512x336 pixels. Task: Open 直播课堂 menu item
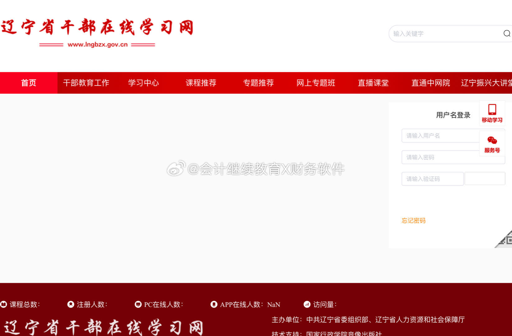click(x=373, y=83)
